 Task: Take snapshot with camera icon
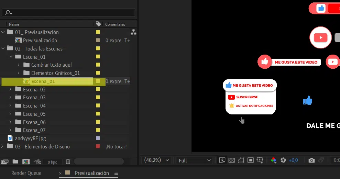pos(311,160)
